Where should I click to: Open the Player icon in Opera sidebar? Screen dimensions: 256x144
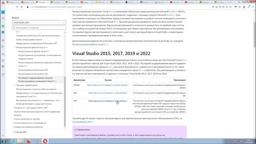(x=3, y=40)
